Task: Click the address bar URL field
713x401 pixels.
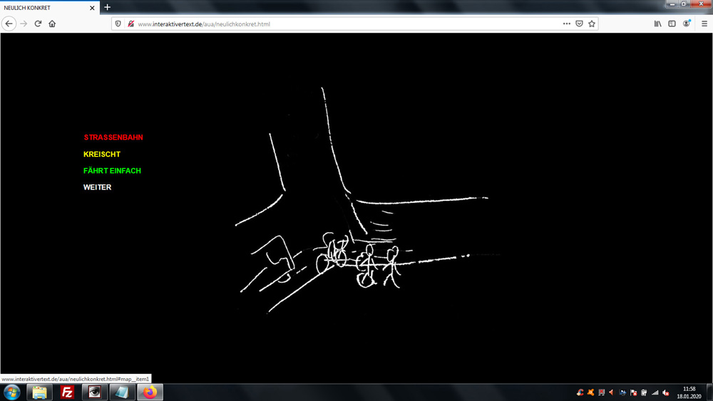Action: (x=342, y=24)
